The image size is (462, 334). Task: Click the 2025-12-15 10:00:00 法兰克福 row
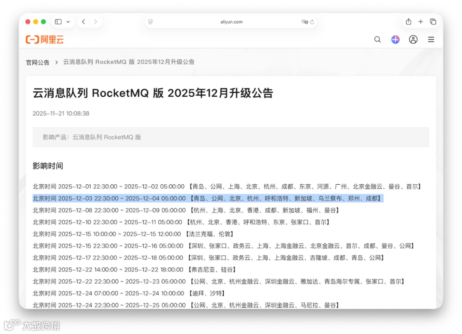tap(134, 234)
